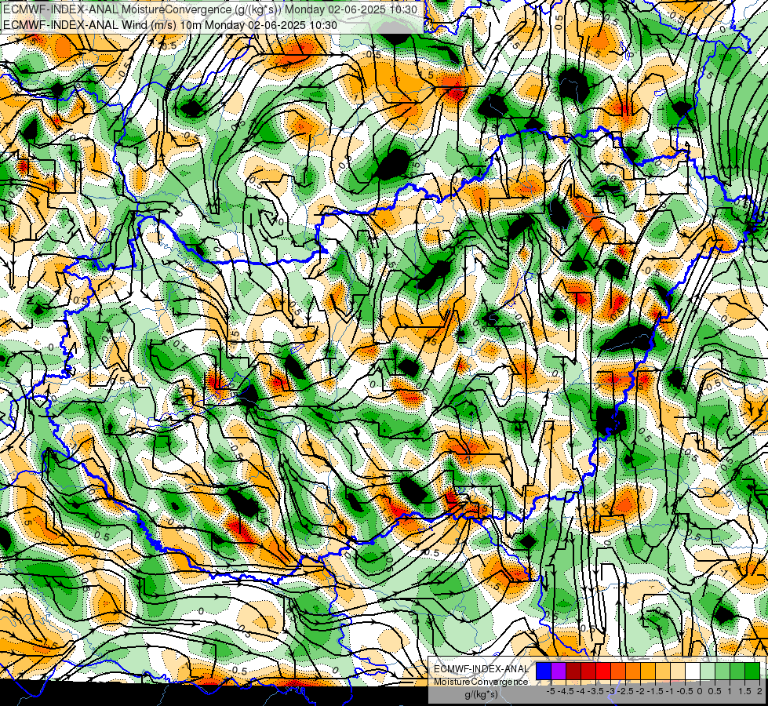The width and height of the screenshot is (768, 706).
Task: Click the -2 tick label on the legend
Action: 641,691
